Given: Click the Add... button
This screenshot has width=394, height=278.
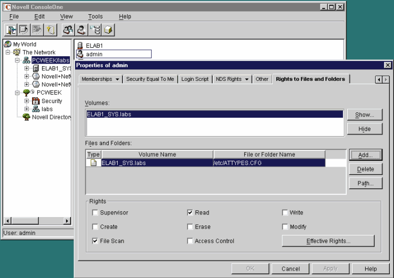Looking at the screenshot, I should point(366,155).
